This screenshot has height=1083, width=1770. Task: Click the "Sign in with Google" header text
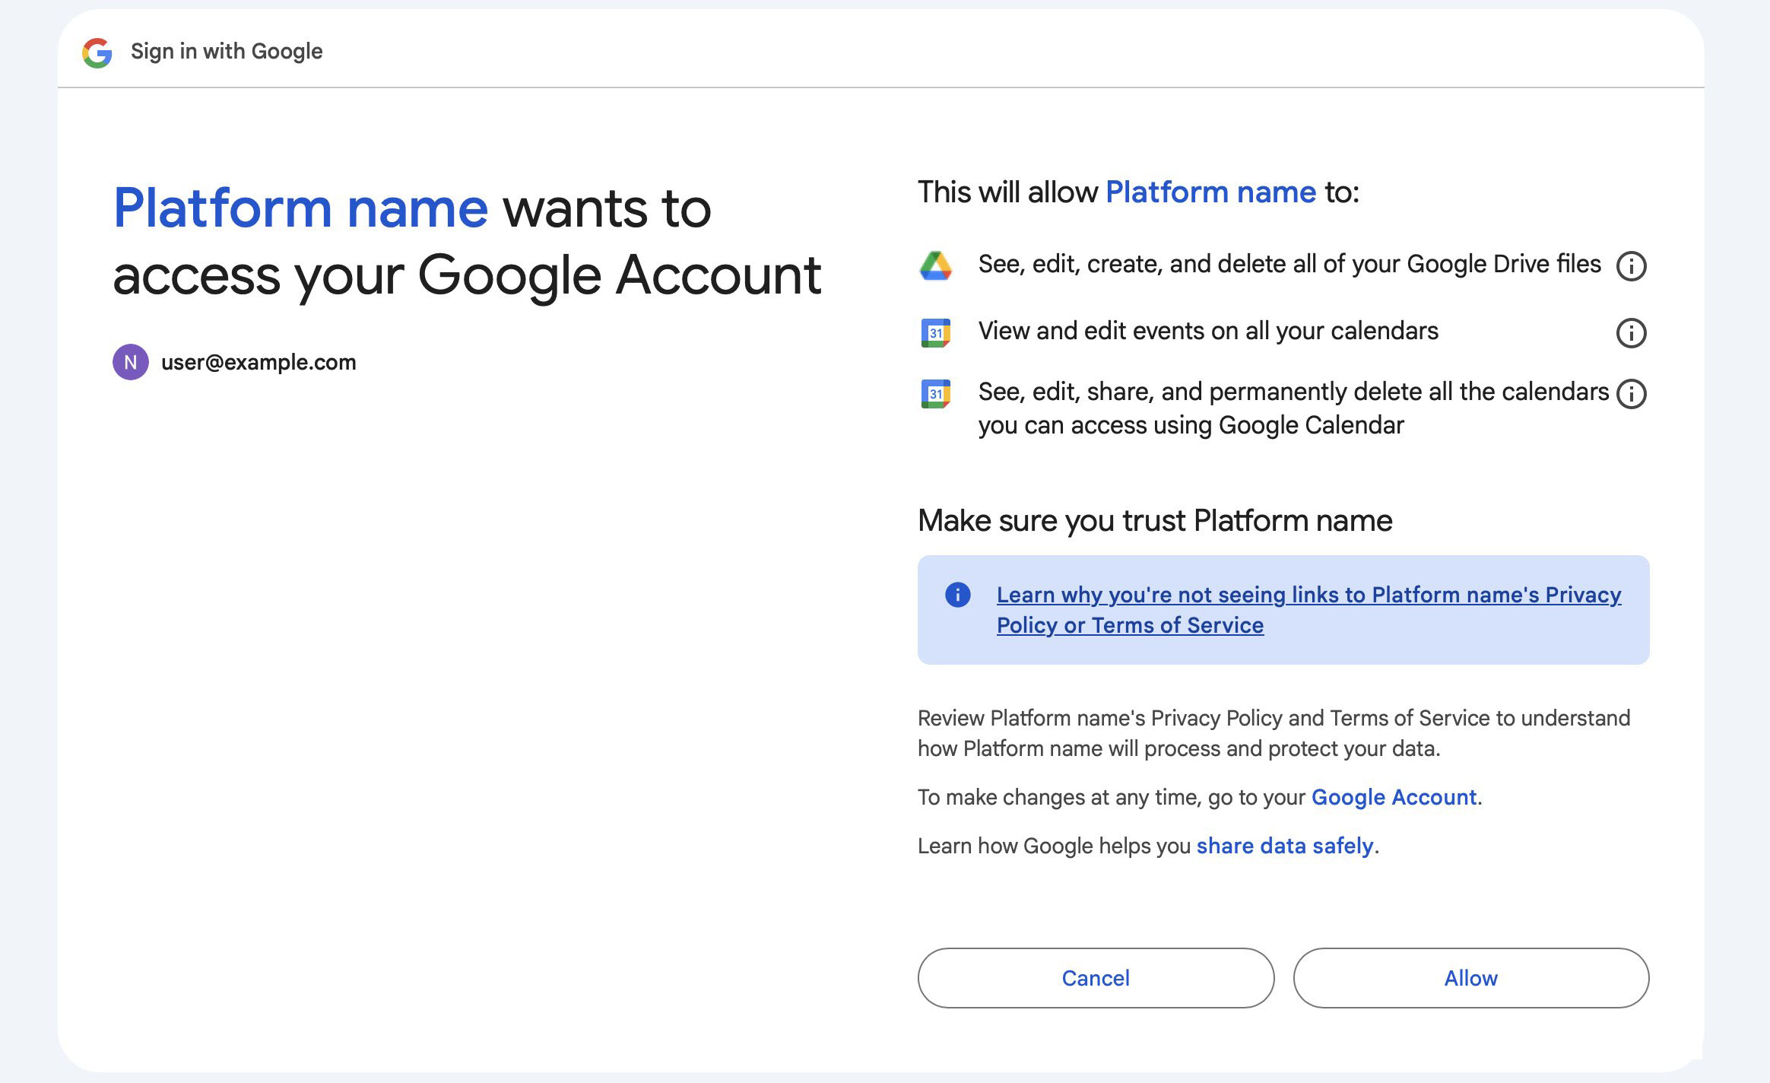tap(226, 51)
